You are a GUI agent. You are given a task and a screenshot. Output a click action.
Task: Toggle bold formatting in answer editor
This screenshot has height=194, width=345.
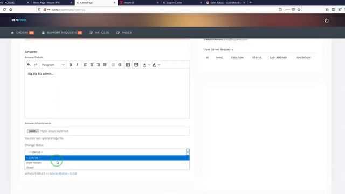pos(71,65)
